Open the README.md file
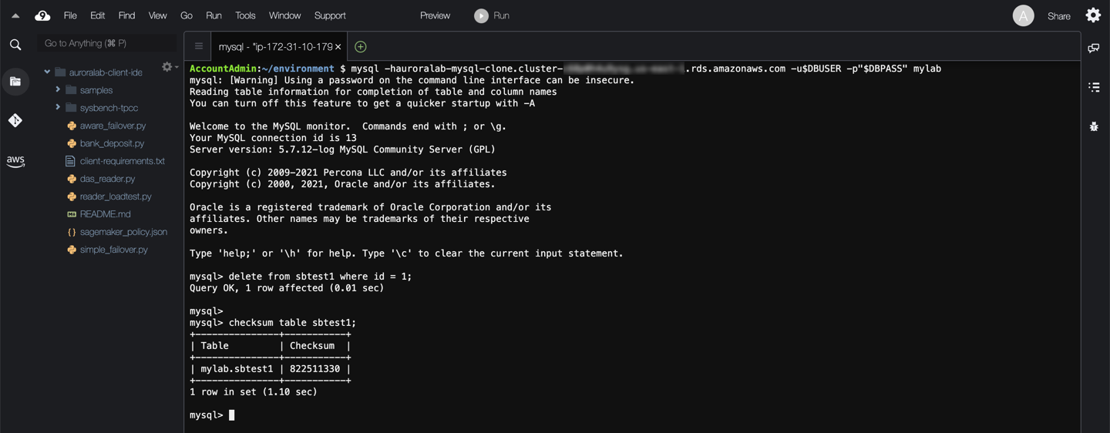 (x=105, y=214)
